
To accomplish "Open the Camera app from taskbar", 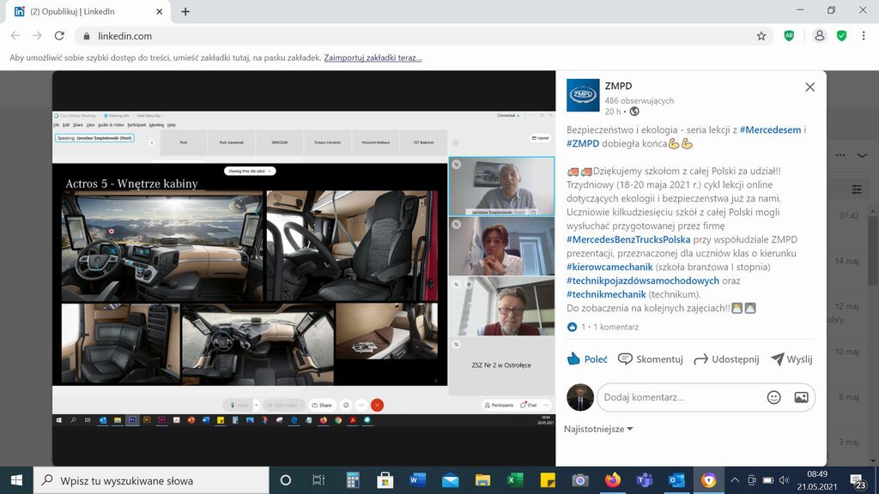I will (x=580, y=480).
